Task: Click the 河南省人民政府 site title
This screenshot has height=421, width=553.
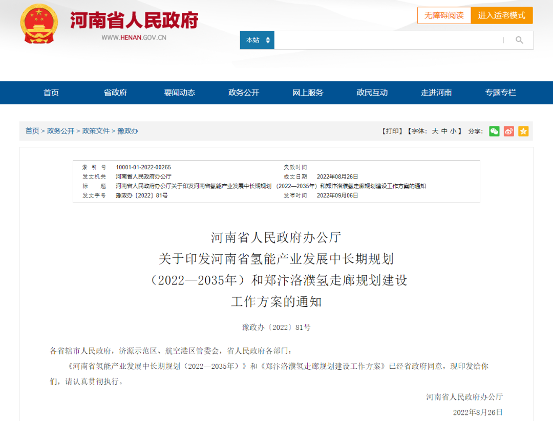Action: click(x=134, y=20)
